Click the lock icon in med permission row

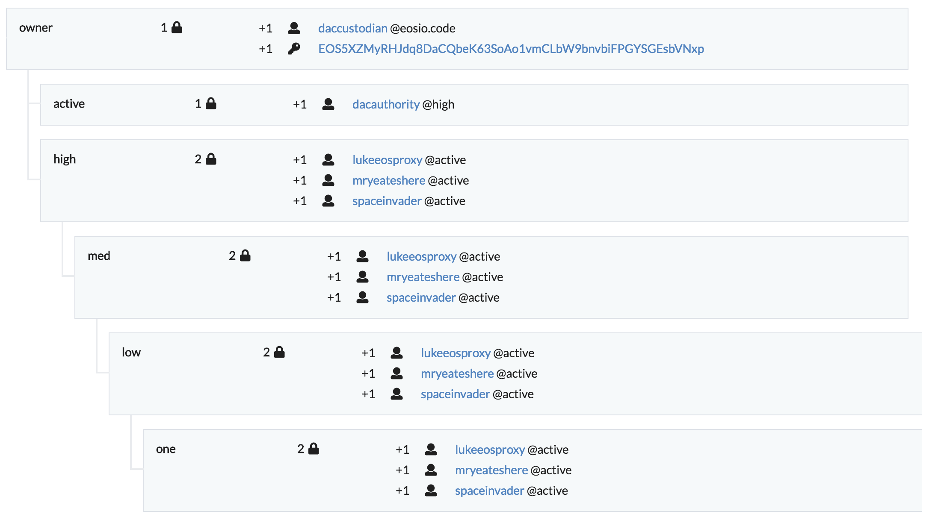pos(245,256)
